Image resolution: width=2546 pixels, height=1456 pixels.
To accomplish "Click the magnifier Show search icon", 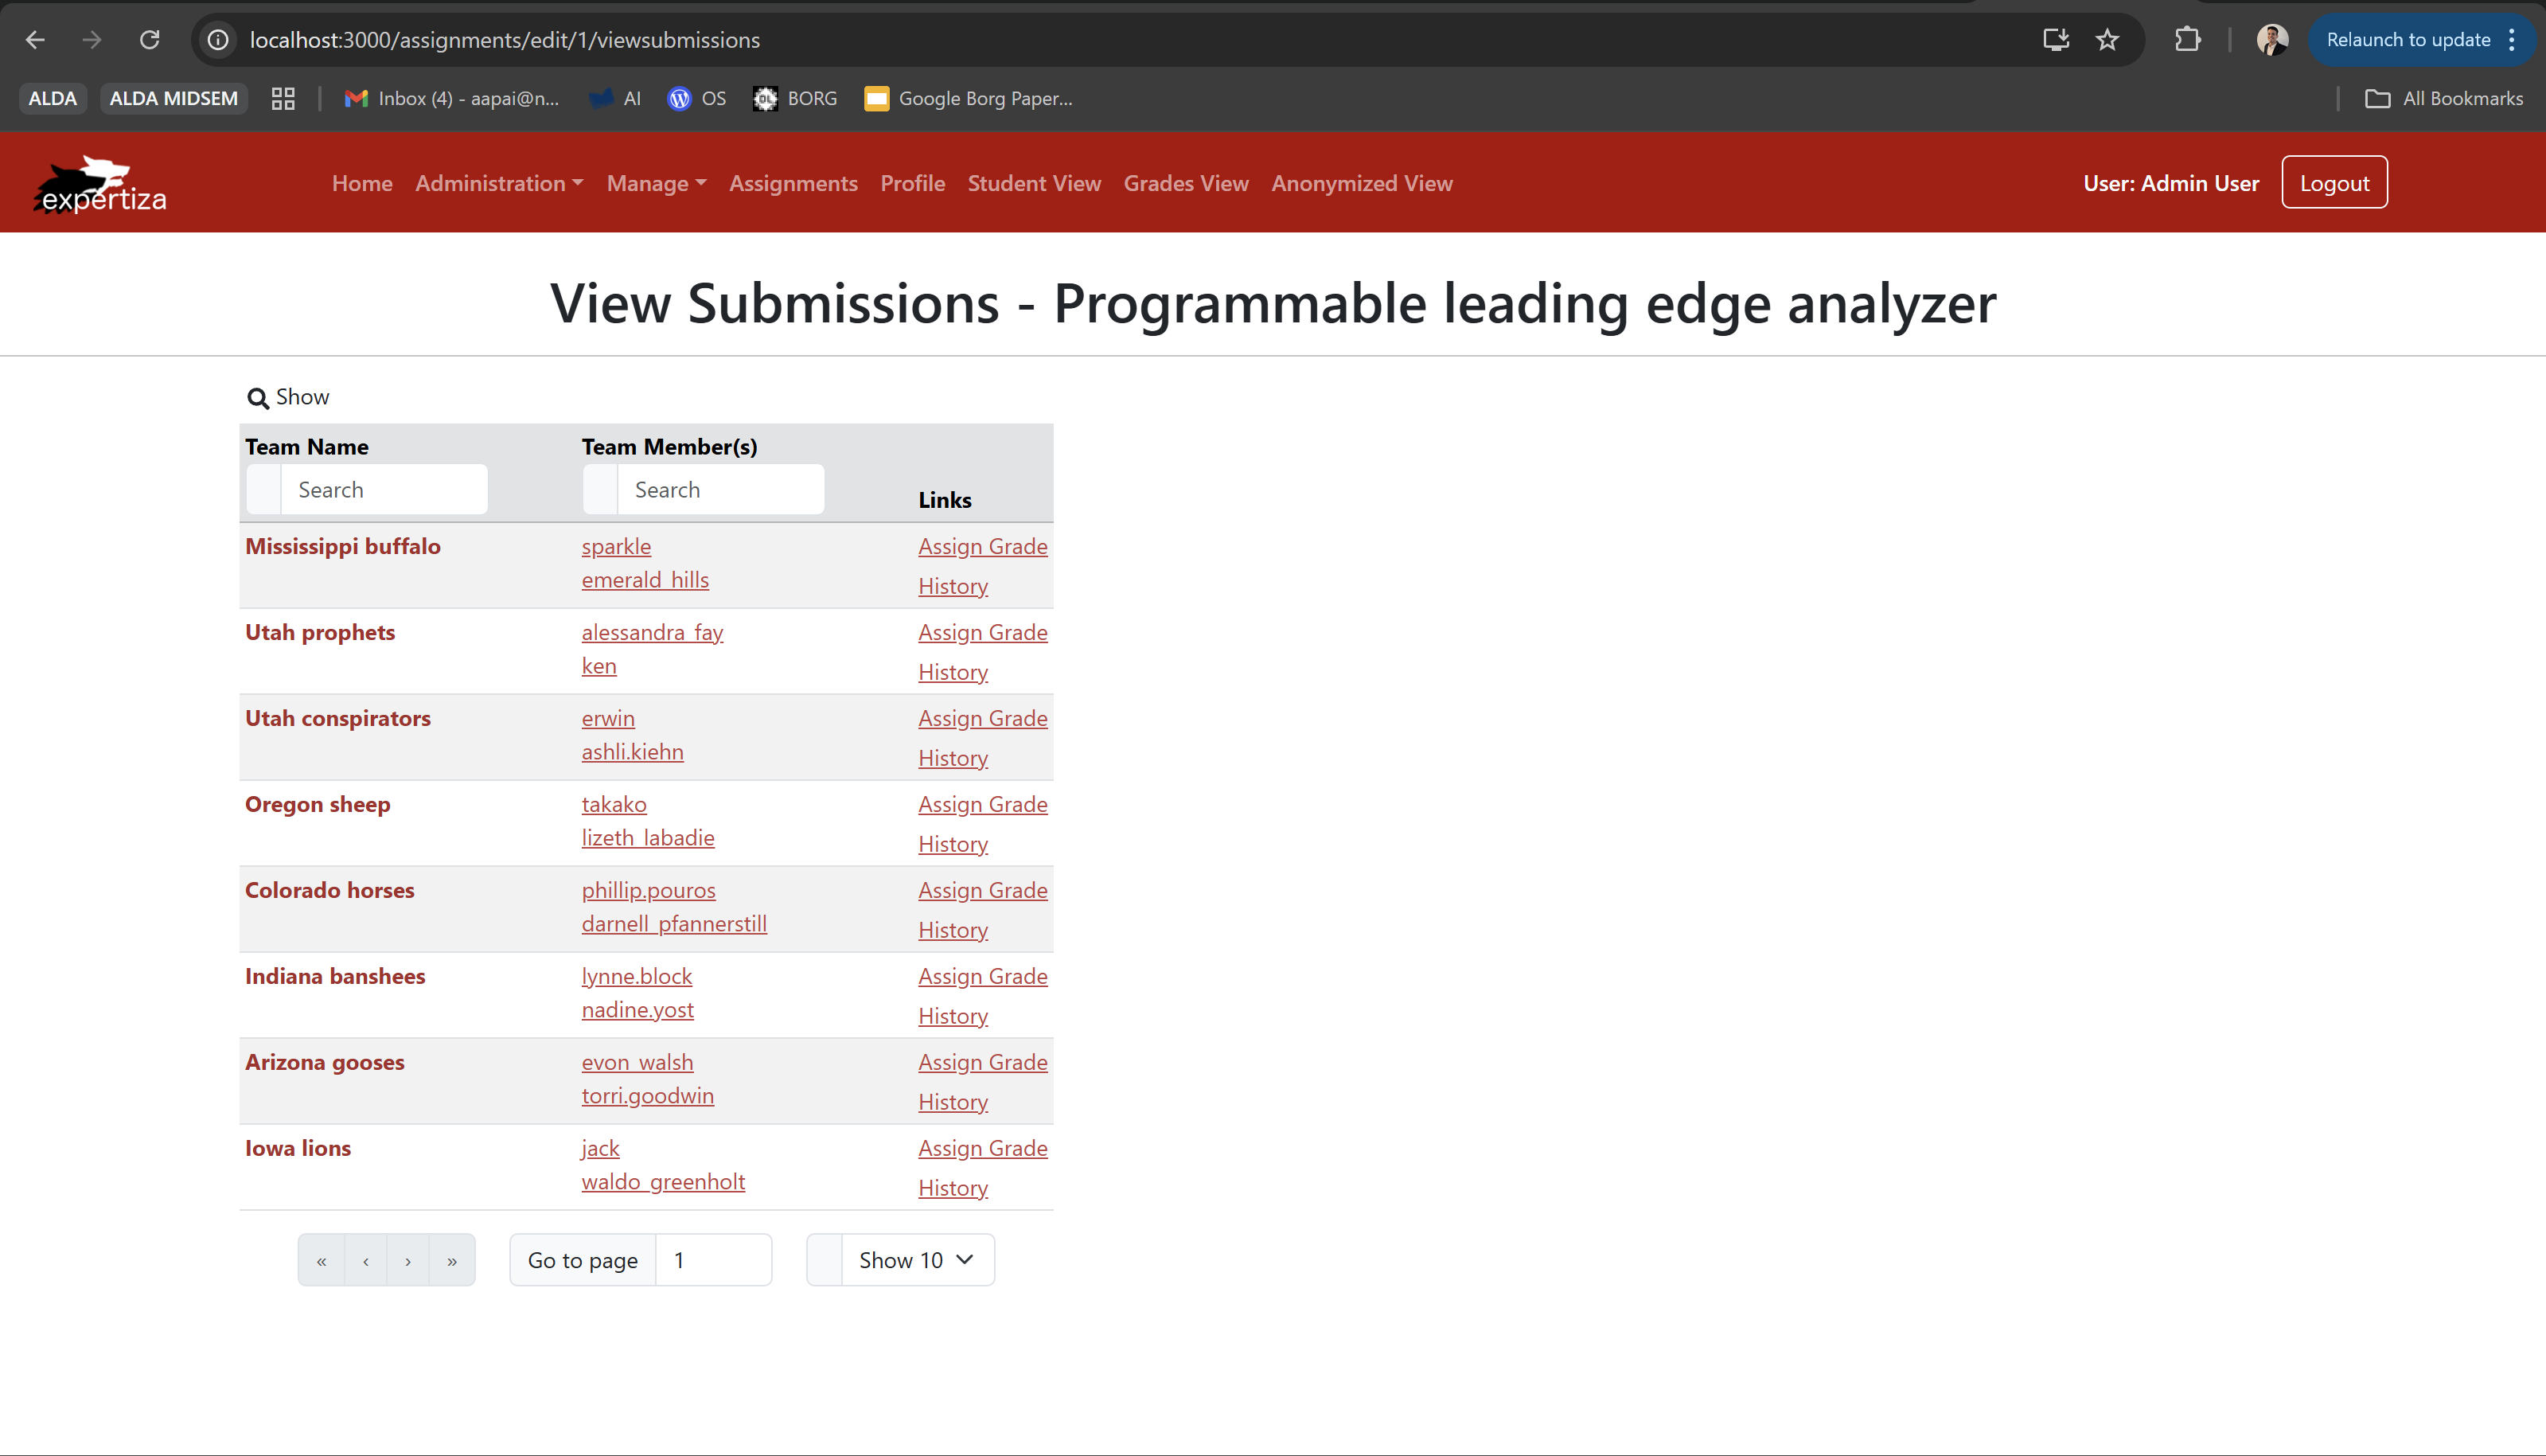I will pyautogui.click(x=258, y=398).
